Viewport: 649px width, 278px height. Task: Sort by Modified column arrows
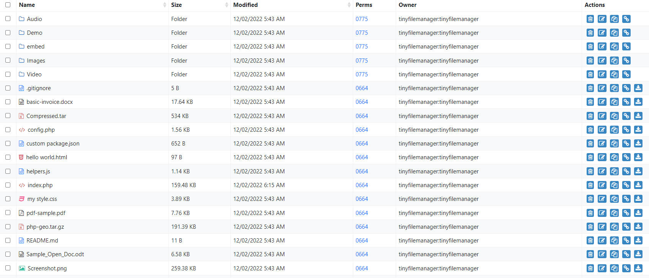(349, 5)
